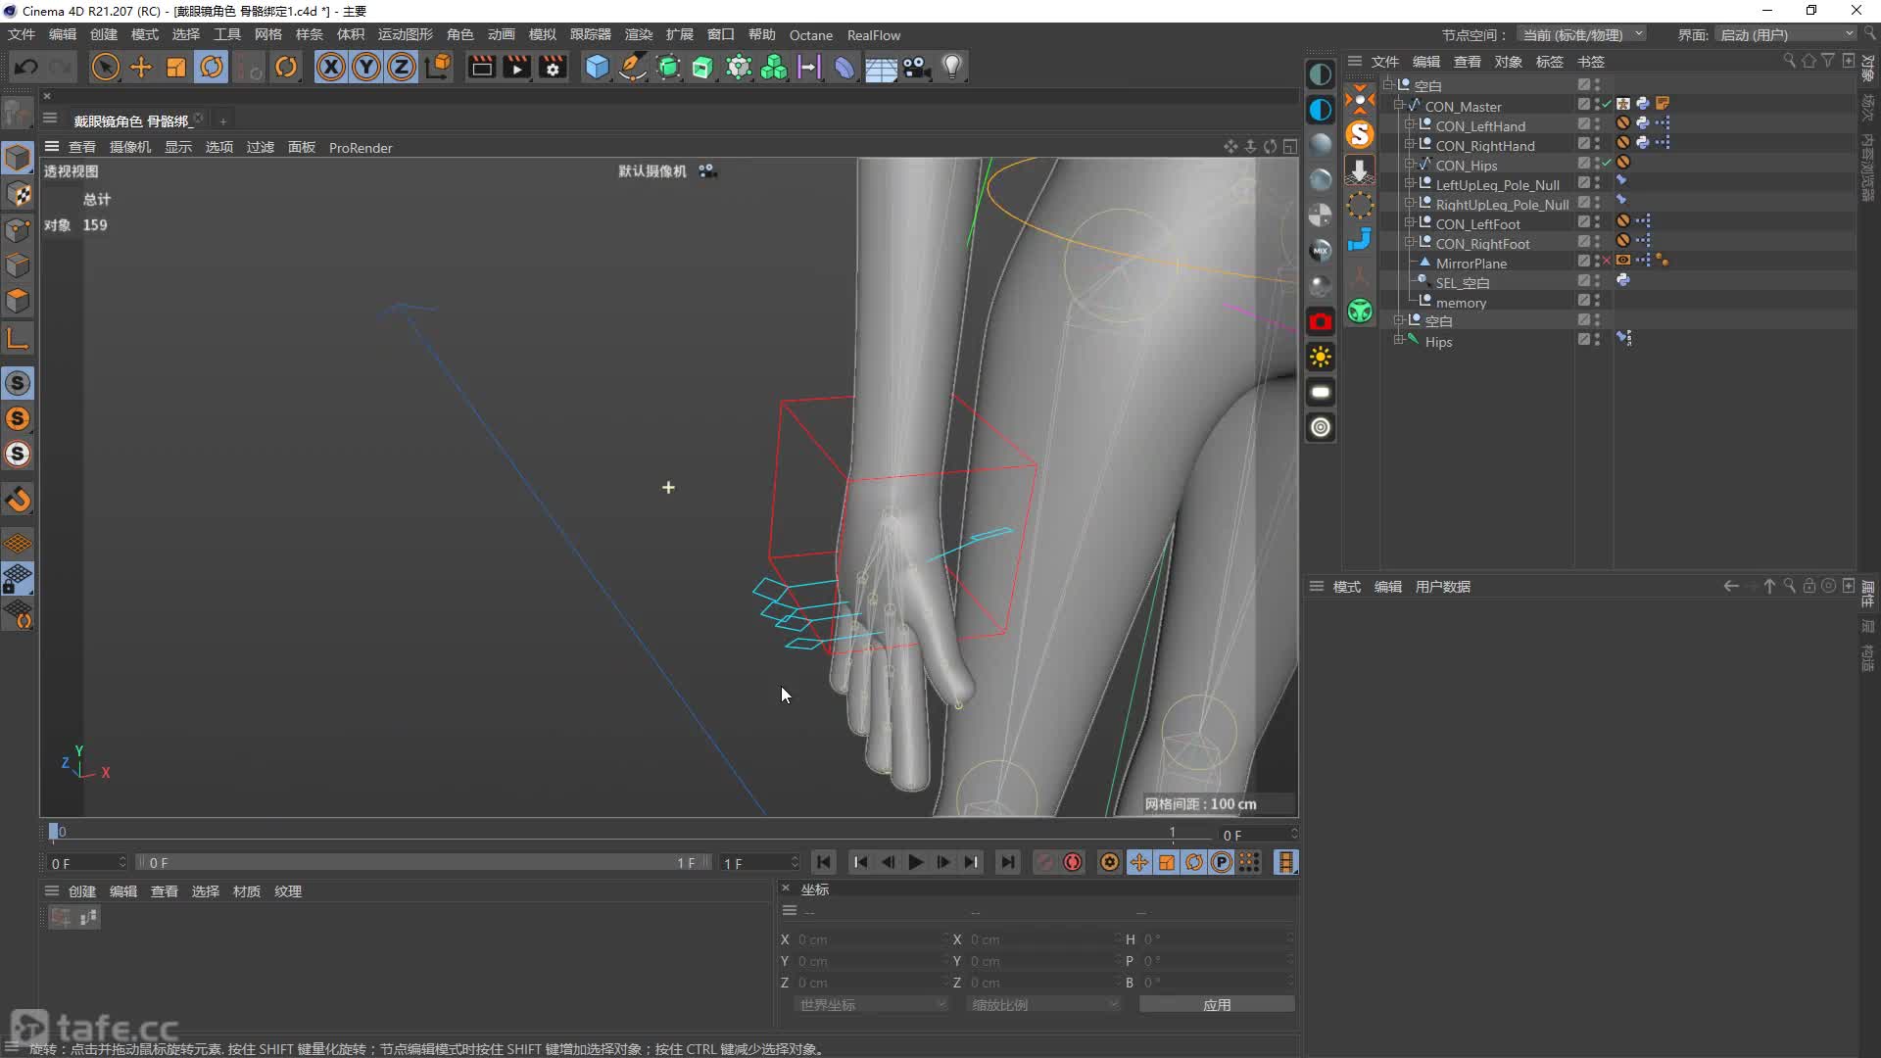
Task: Click the Play Forward playback button
Action: click(x=915, y=863)
